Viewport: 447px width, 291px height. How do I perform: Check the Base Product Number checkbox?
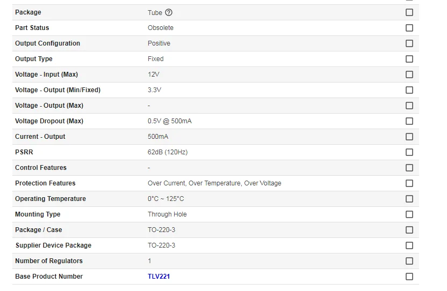tap(409, 277)
